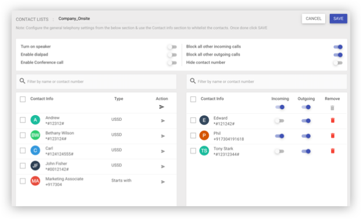Focus the right contact filter search field

click(x=267, y=81)
